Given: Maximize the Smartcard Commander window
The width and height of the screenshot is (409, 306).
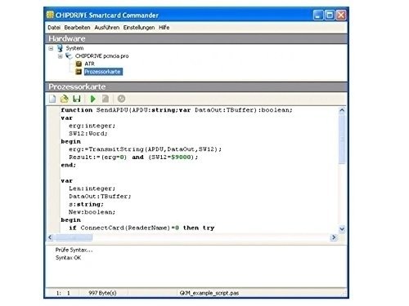Looking at the screenshot, I should click(x=330, y=16).
